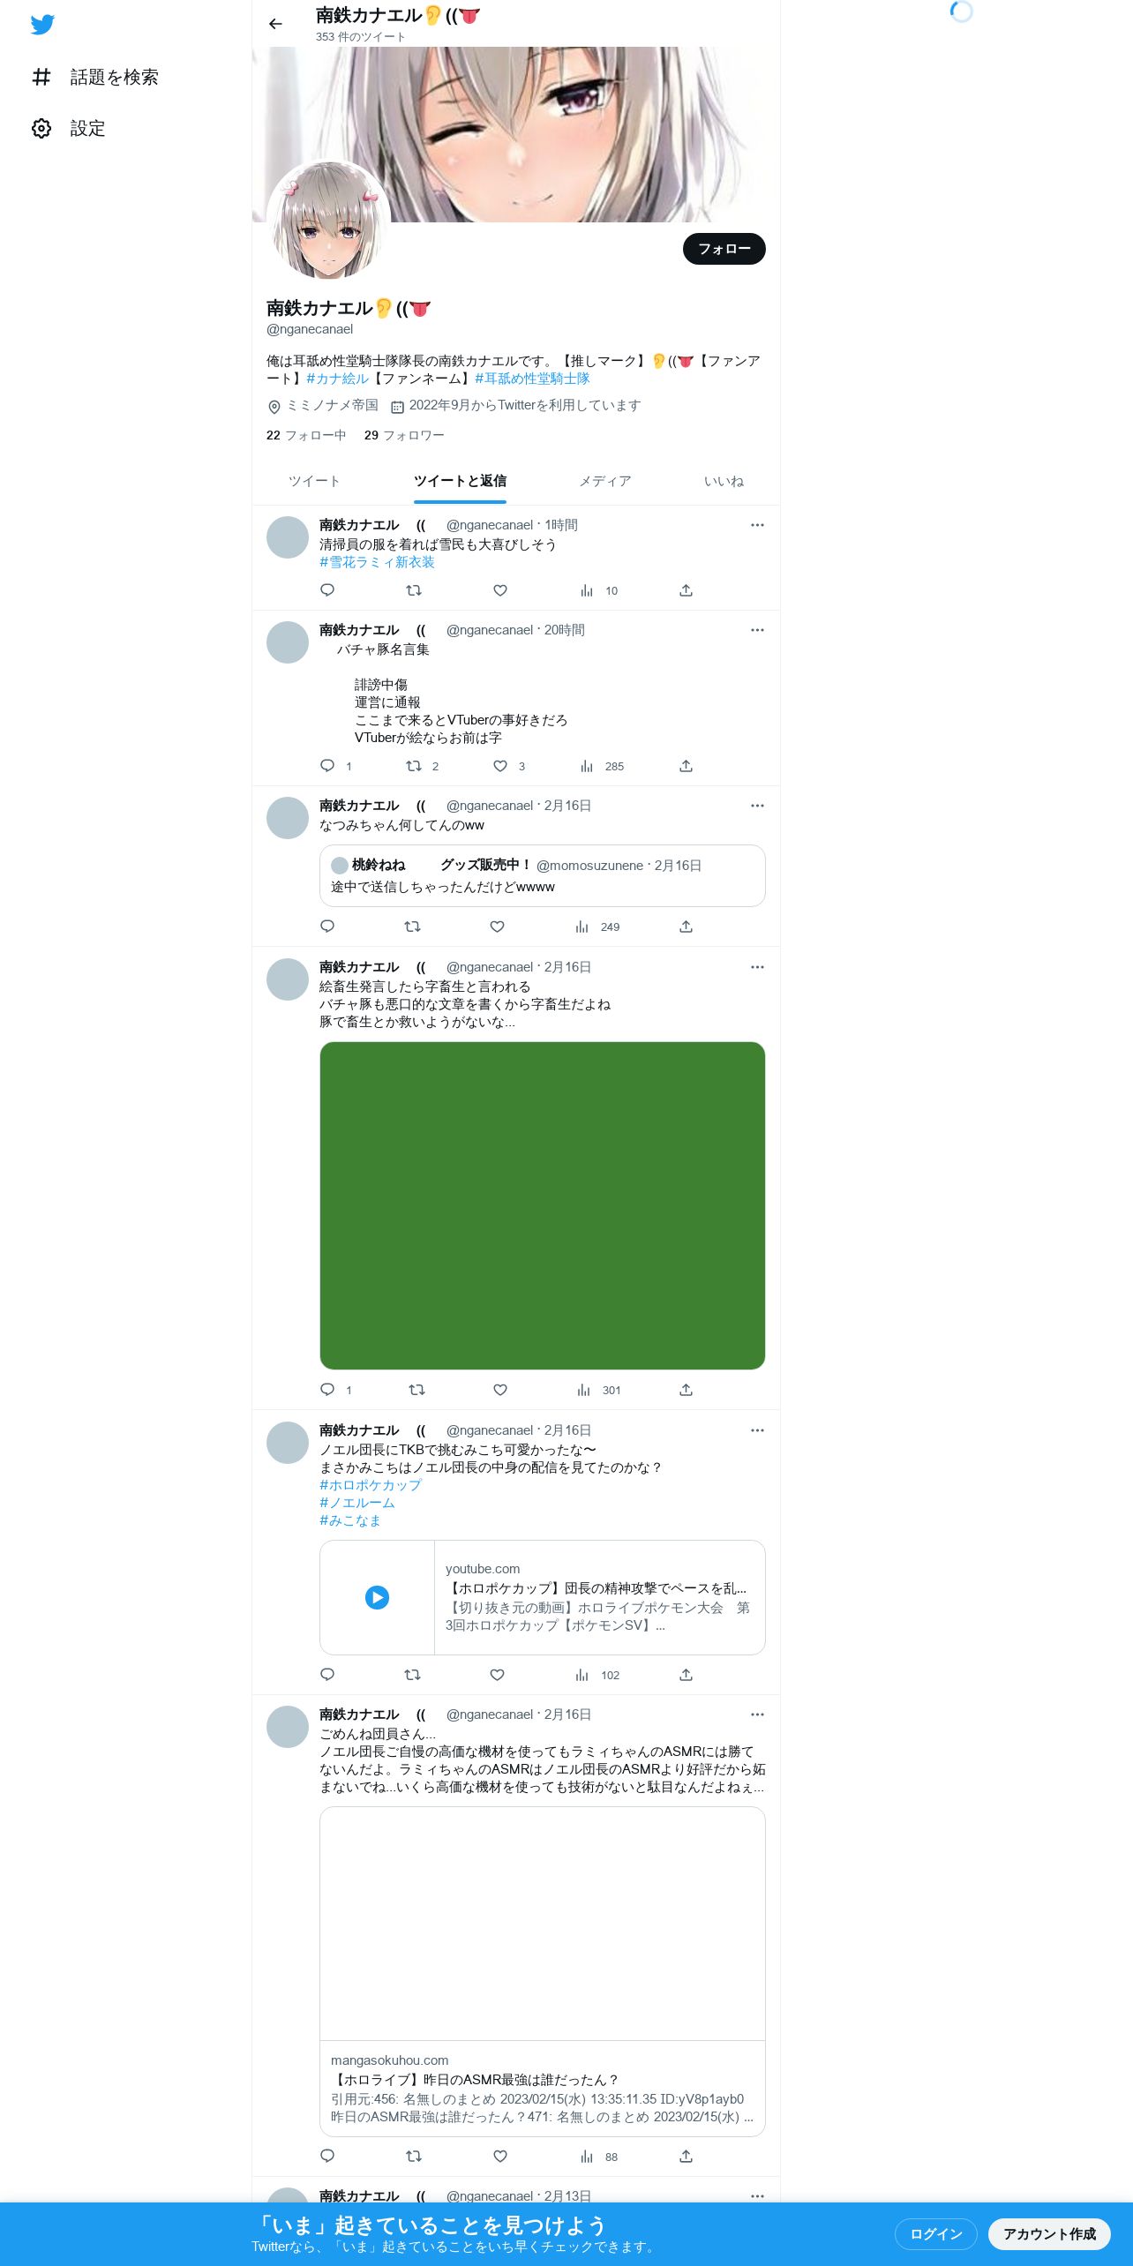Play the youtube.com video card
Image resolution: width=1133 pixels, height=2266 pixels.
point(377,1597)
